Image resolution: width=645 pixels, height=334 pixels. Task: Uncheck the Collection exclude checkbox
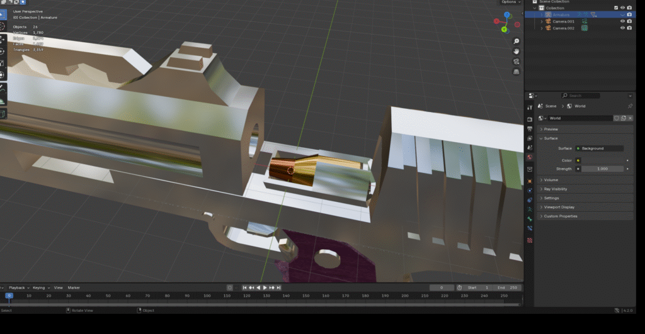[616, 8]
